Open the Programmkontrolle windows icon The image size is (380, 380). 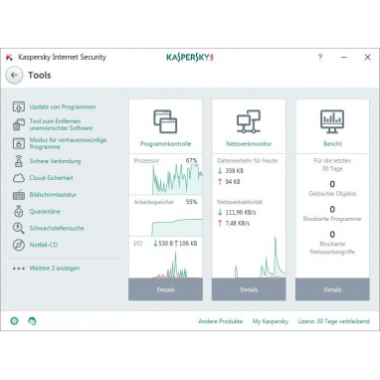[165, 121]
